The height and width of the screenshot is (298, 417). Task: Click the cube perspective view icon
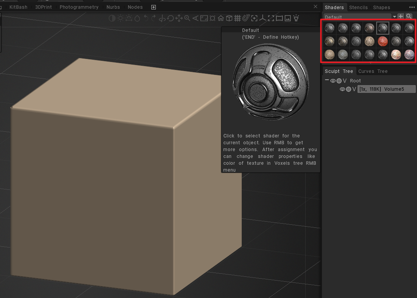point(229,18)
